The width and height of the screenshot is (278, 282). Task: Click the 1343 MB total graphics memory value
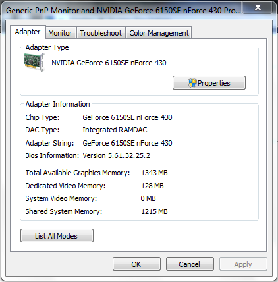154,173
